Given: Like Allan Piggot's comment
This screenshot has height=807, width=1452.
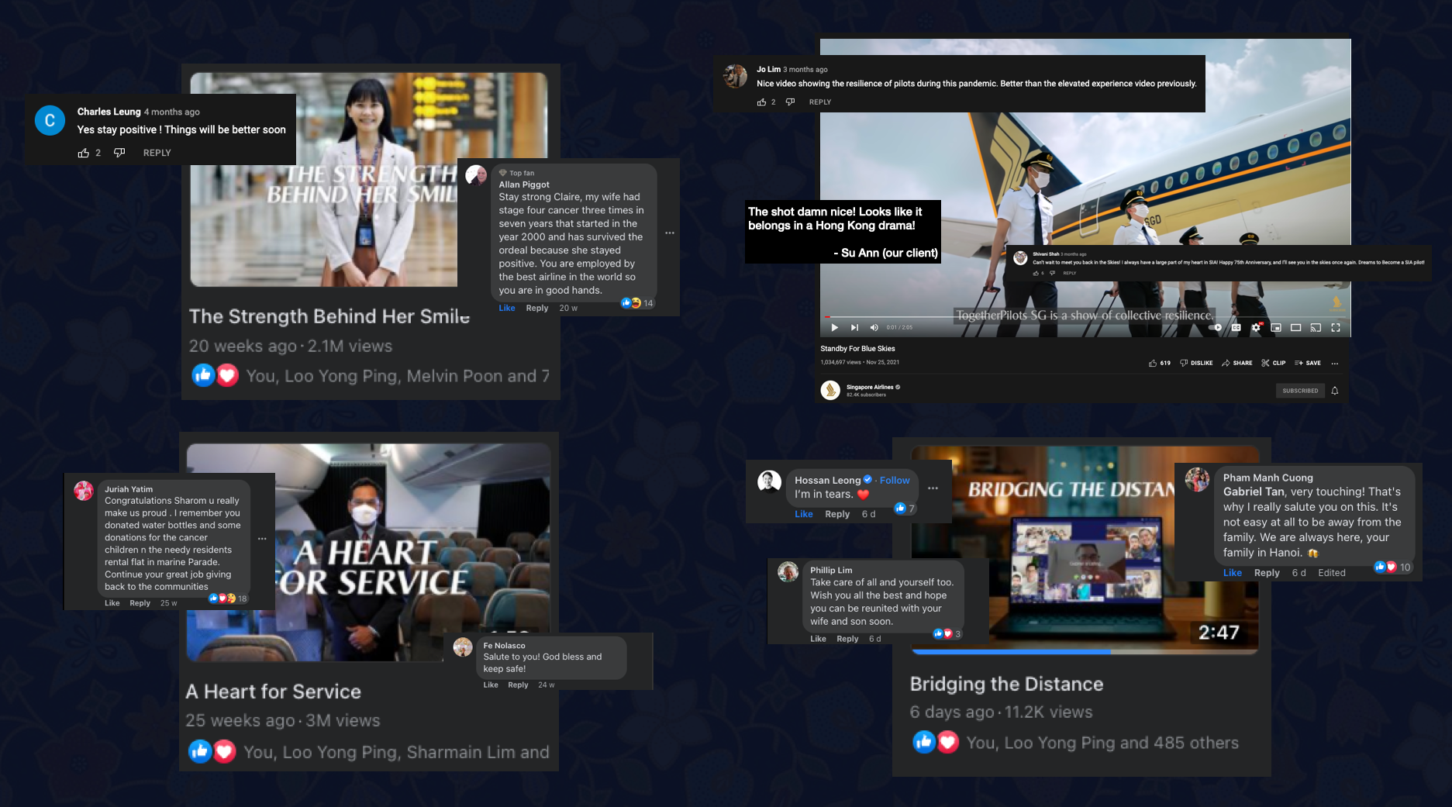Looking at the screenshot, I should [x=507, y=309].
